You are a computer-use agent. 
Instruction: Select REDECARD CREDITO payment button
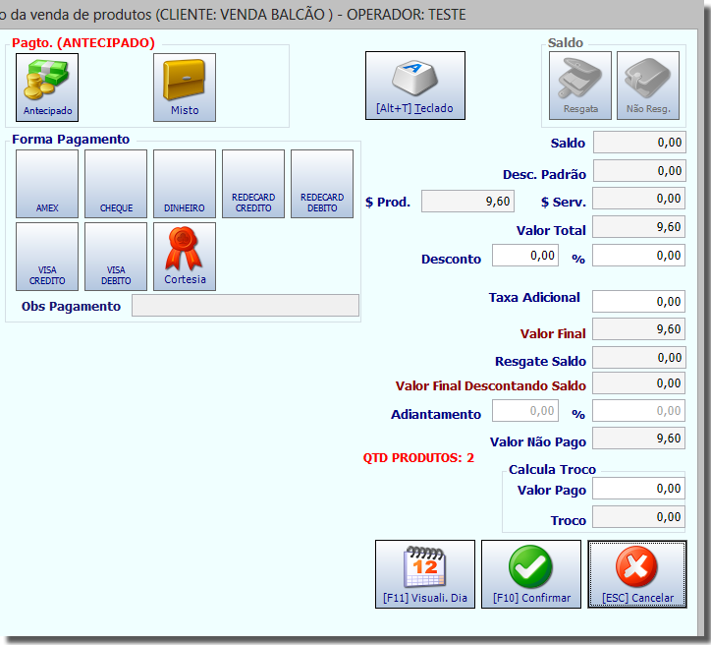pyautogui.click(x=253, y=184)
